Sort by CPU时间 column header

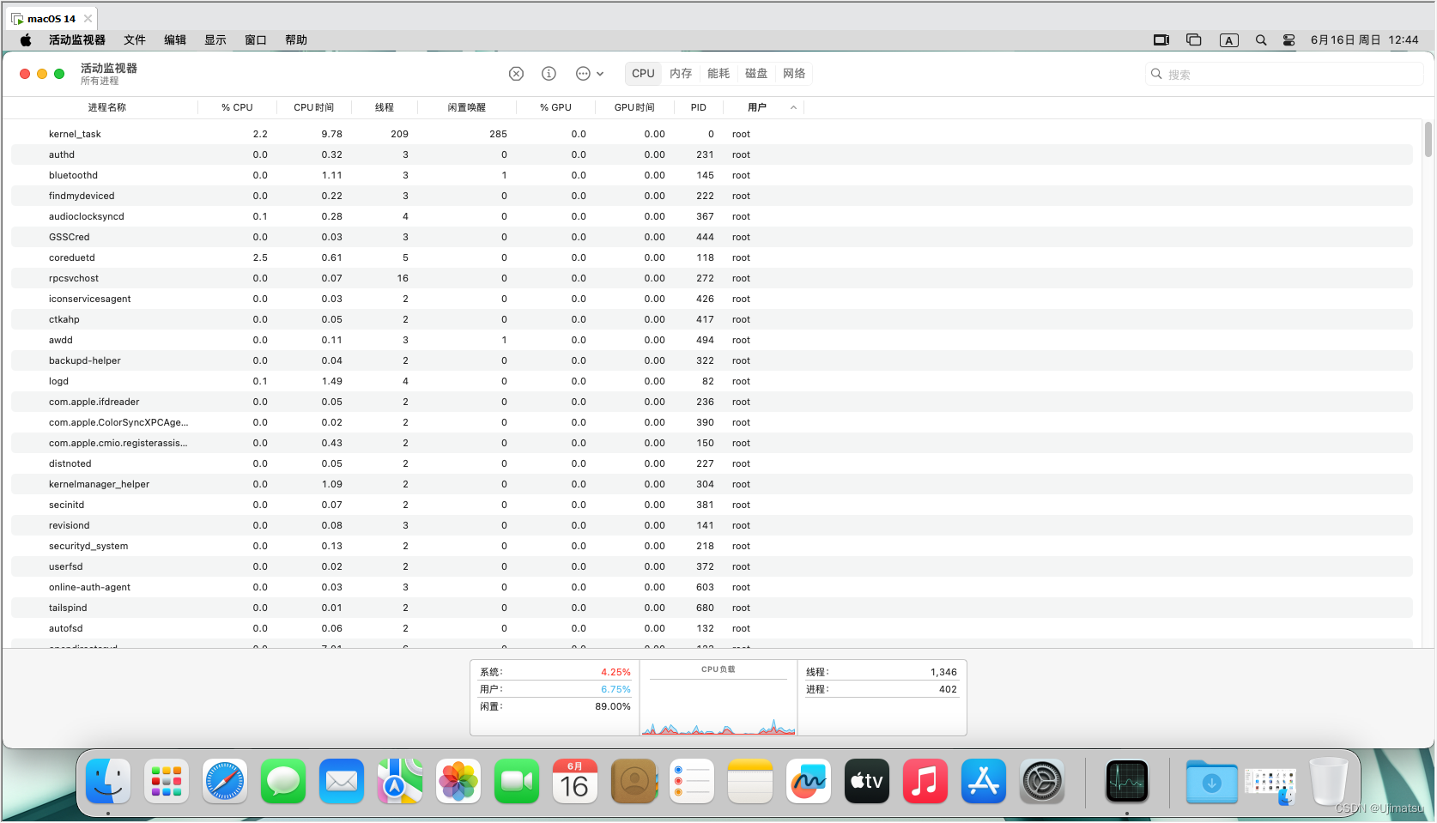tap(313, 107)
